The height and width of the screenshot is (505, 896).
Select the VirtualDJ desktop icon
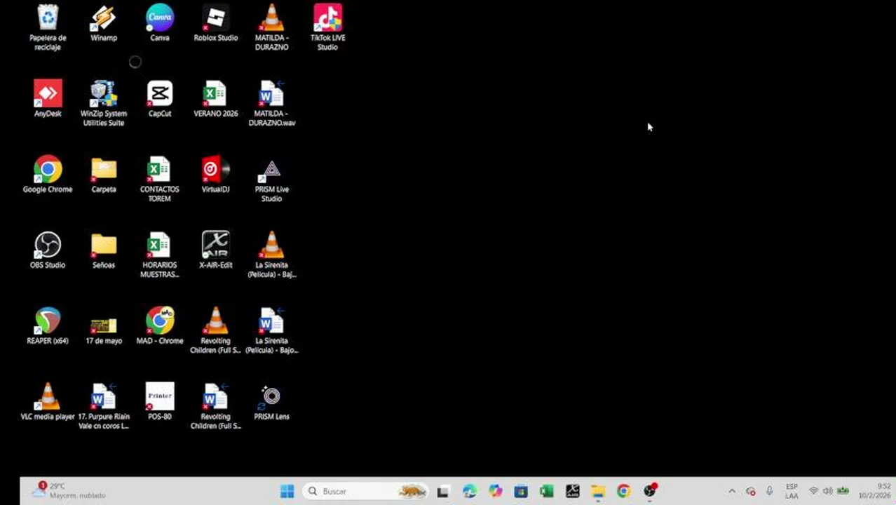[x=216, y=175]
